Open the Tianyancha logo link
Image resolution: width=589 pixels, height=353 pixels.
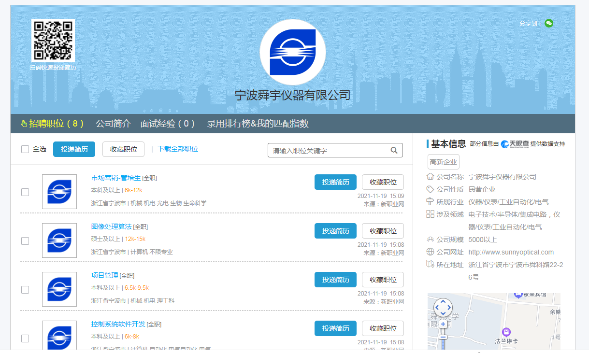pyautogui.click(x=514, y=144)
